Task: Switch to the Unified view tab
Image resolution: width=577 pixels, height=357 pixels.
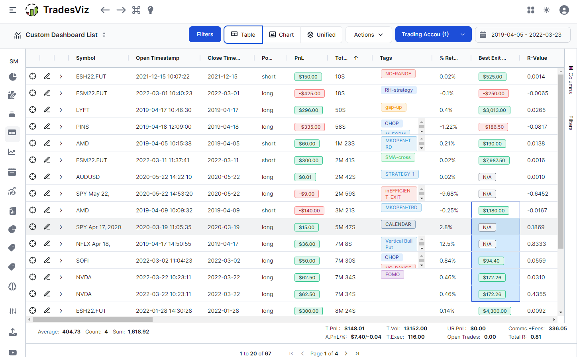Action: tap(321, 35)
